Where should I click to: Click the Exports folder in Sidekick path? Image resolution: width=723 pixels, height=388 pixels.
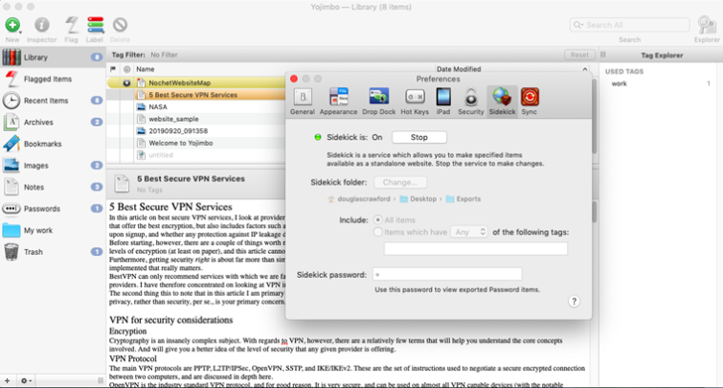463,199
